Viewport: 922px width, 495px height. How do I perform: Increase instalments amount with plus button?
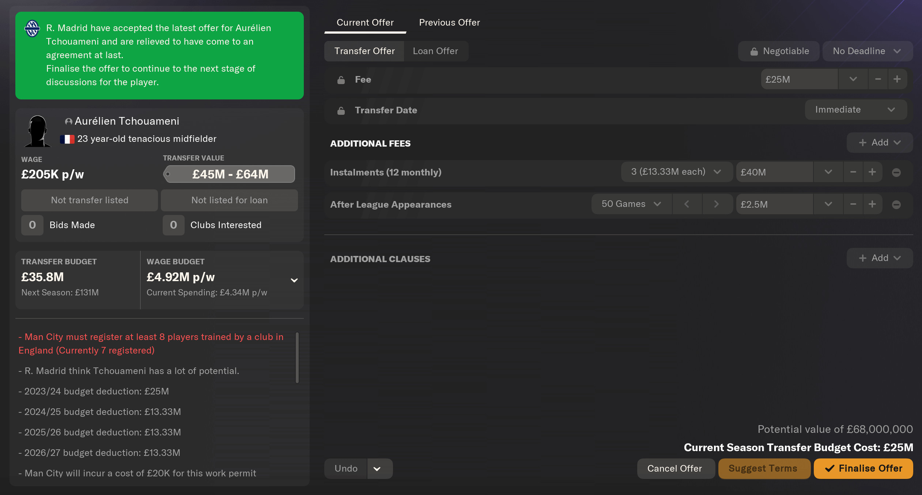872,172
